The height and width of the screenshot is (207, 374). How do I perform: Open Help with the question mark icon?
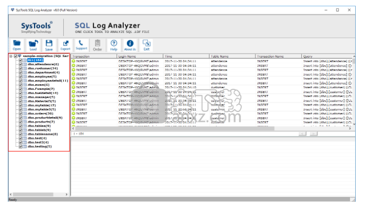click(114, 43)
